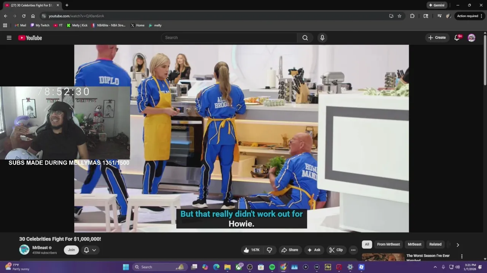Install the page as app icon in the address bar
487x273 pixels.
[x=391, y=16]
